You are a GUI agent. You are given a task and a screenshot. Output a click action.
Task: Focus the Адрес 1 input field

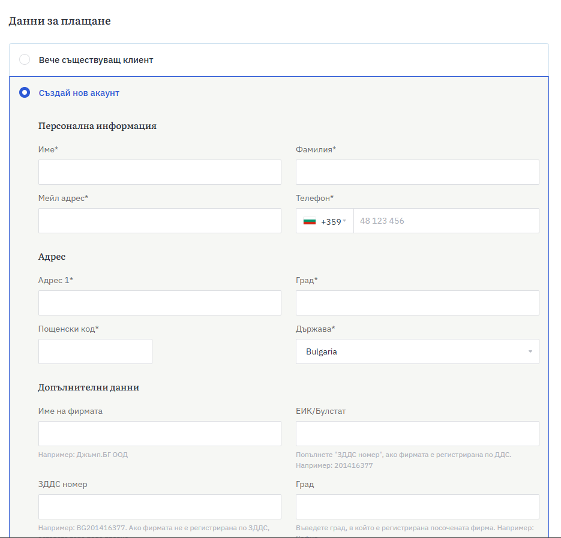[160, 303]
